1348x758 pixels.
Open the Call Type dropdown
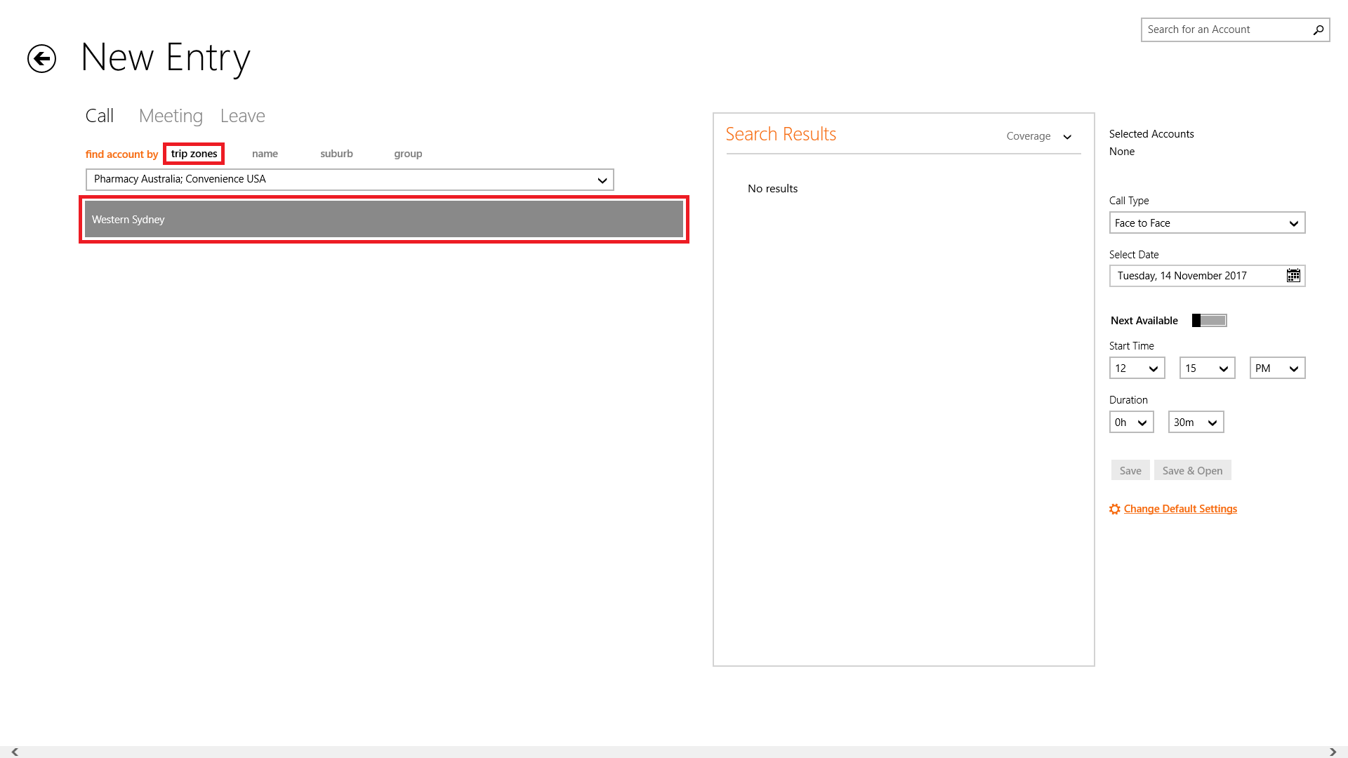(x=1206, y=223)
